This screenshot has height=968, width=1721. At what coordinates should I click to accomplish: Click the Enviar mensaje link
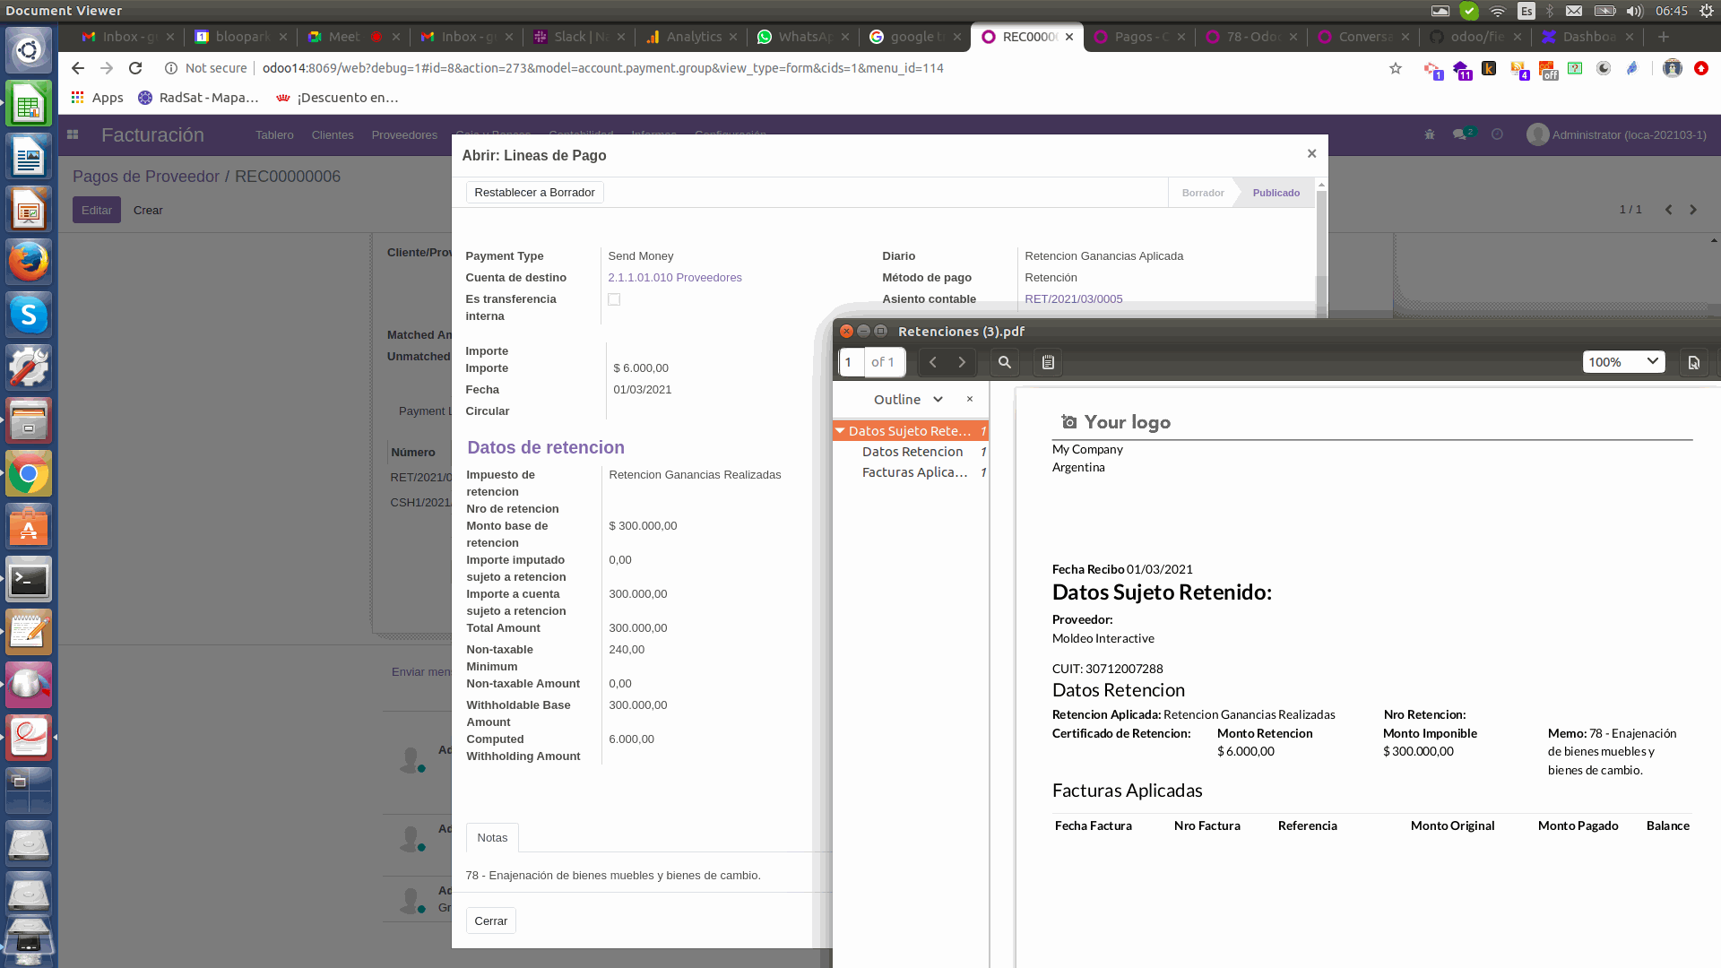pyautogui.click(x=420, y=671)
